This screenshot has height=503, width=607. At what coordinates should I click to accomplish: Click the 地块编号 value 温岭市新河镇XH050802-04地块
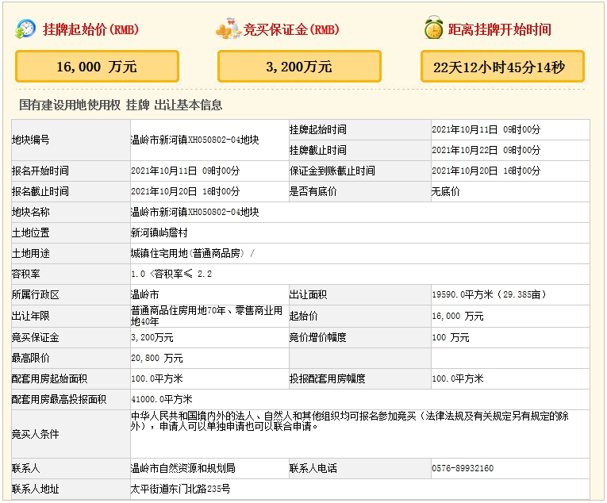(x=194, y=140)
